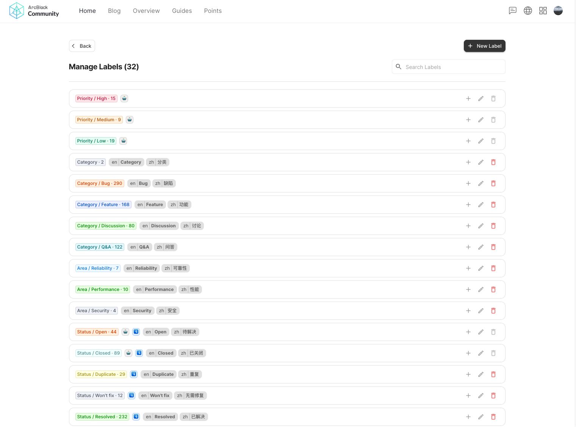Edit the Category / Q&A label
The height and width of the screenshot is (427, 576).
point(481,247)
